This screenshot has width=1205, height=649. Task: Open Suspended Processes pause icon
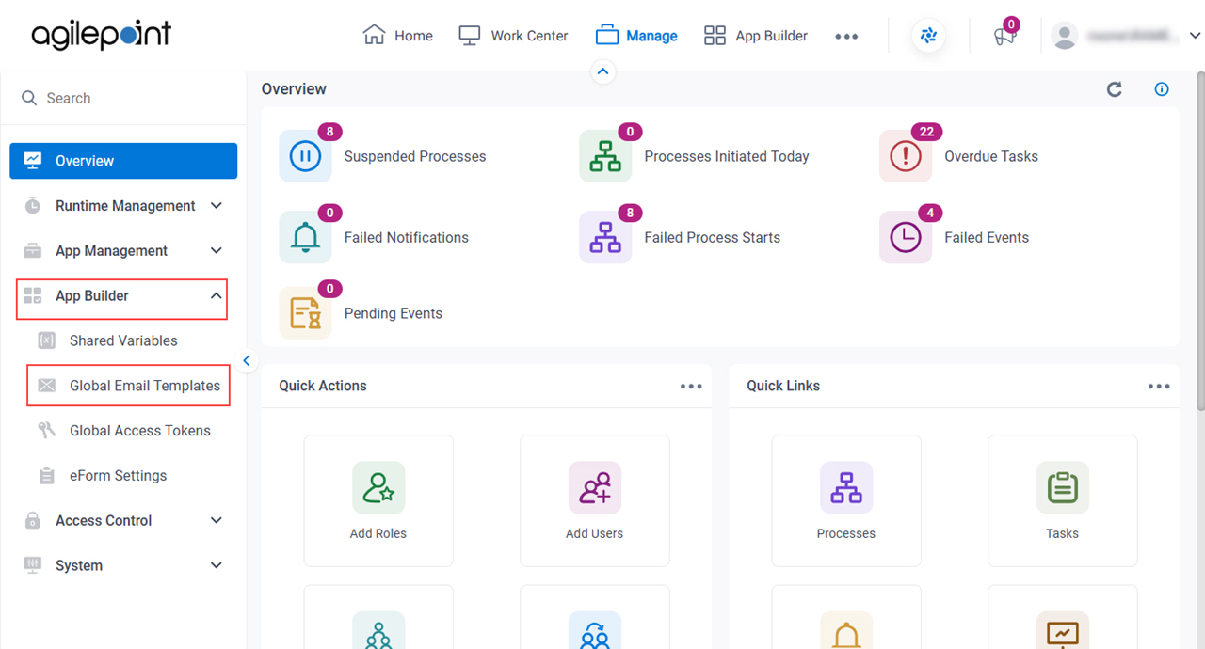tap(305, 156)
